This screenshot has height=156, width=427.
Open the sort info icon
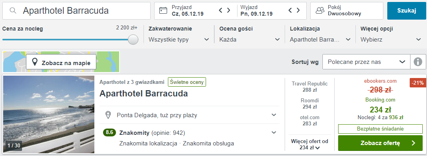pos(418,62)
